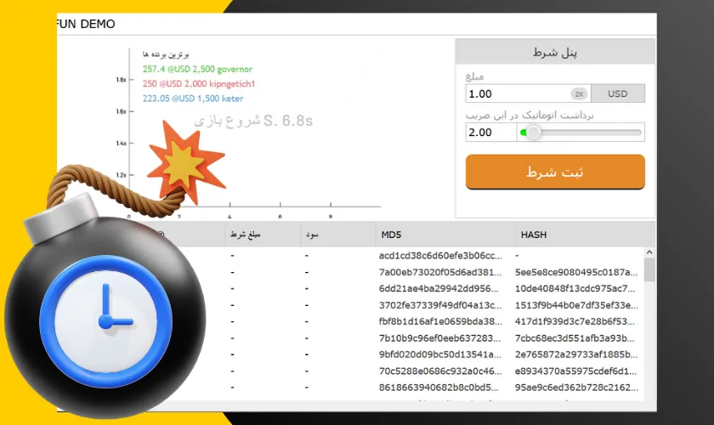Select top winner entry governor
This screenshot has width=714, height=425.
tap(197, 69)
